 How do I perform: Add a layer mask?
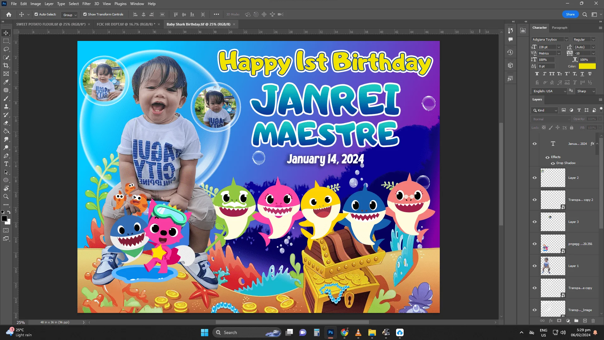tap(559, 321)
